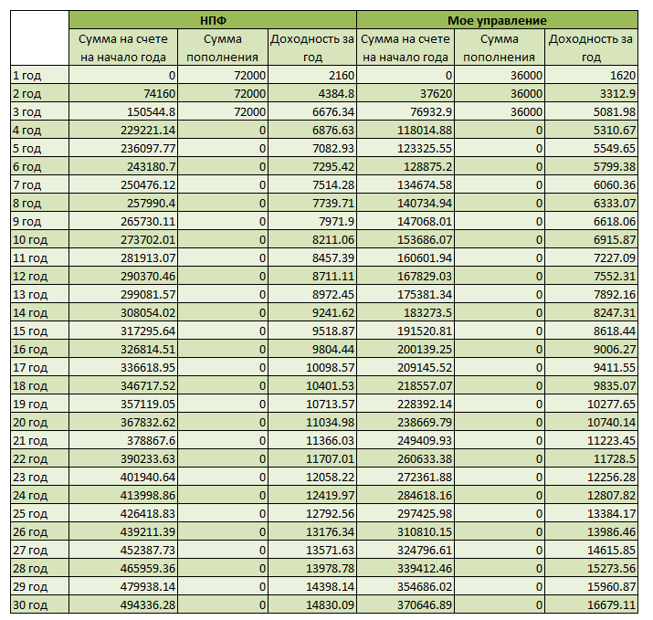
Task: Select cell with value 5081.98
Action: [592, 111]
